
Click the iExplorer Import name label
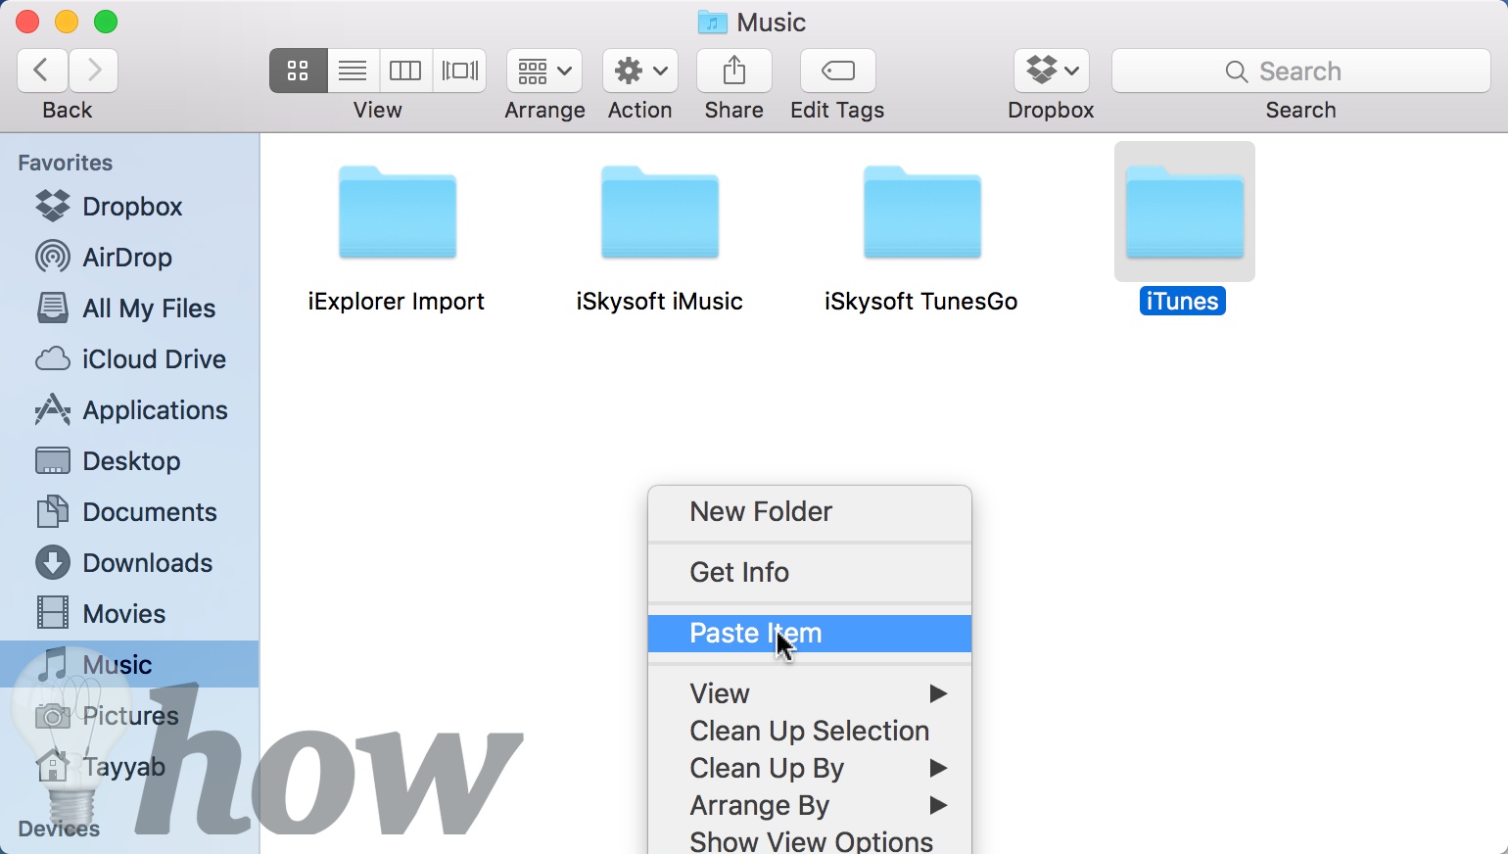[x=397, y=302]
